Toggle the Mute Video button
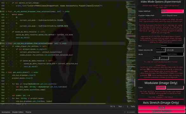Screen dimensions: 186x114 [172, 54]
